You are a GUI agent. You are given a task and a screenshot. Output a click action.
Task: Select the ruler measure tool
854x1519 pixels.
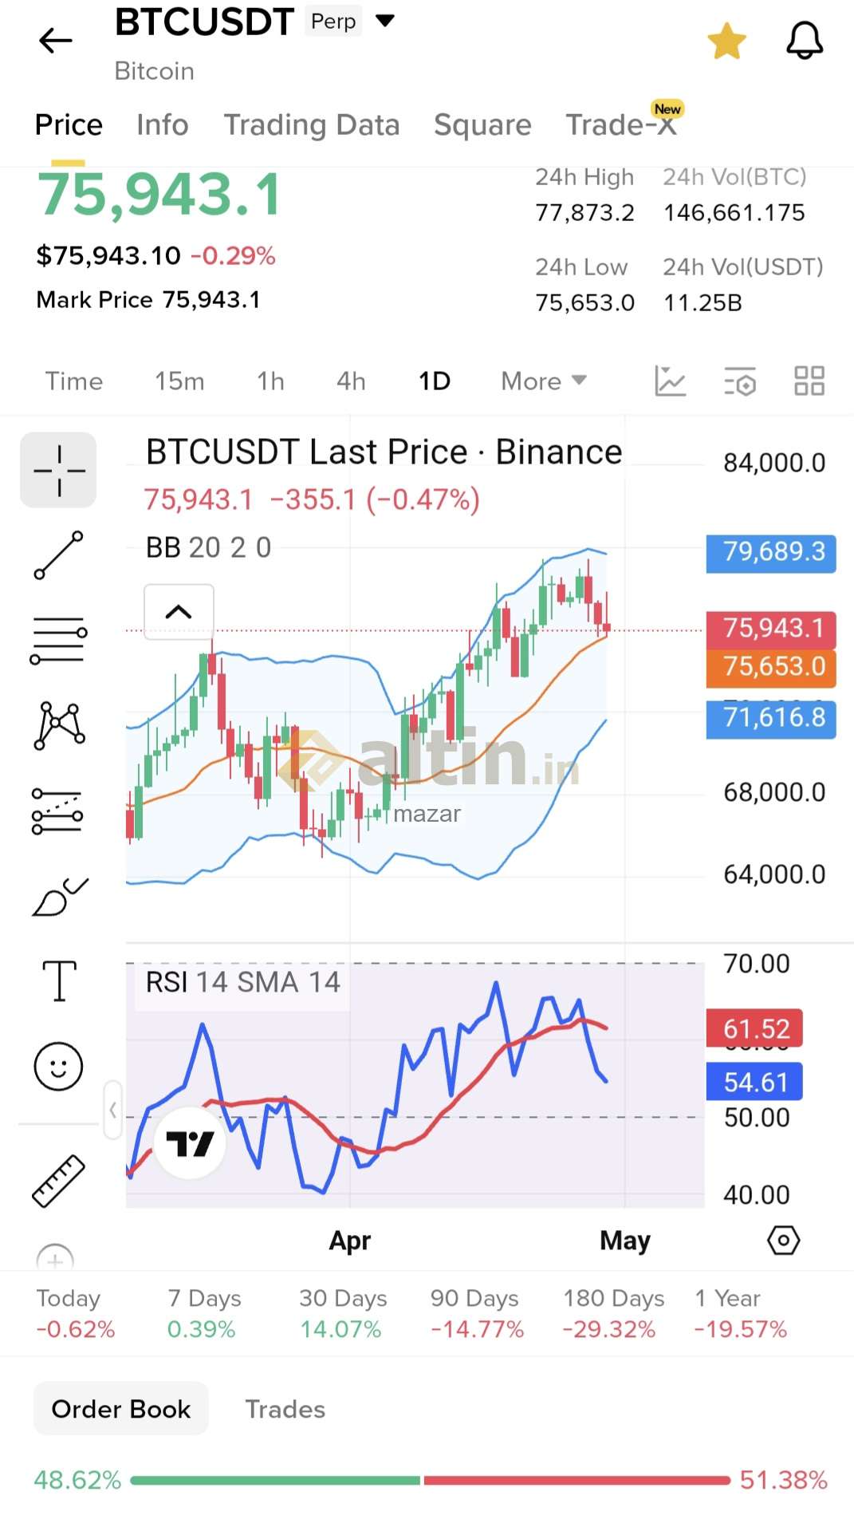click(58, 1180)
